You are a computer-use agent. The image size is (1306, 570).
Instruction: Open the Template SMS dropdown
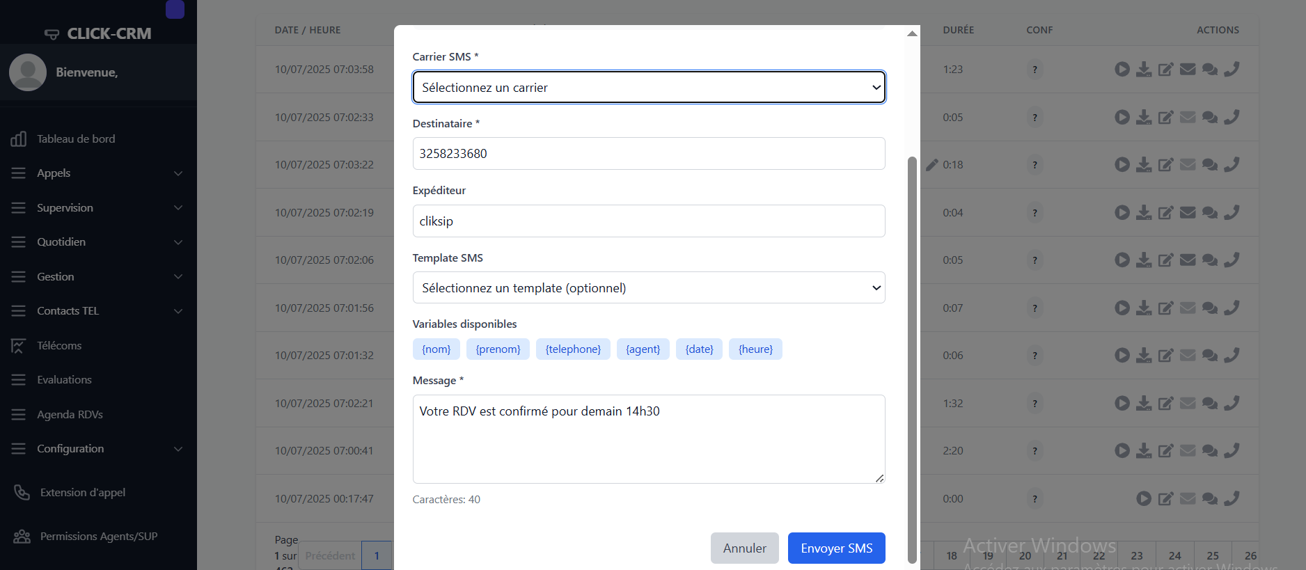648,288
